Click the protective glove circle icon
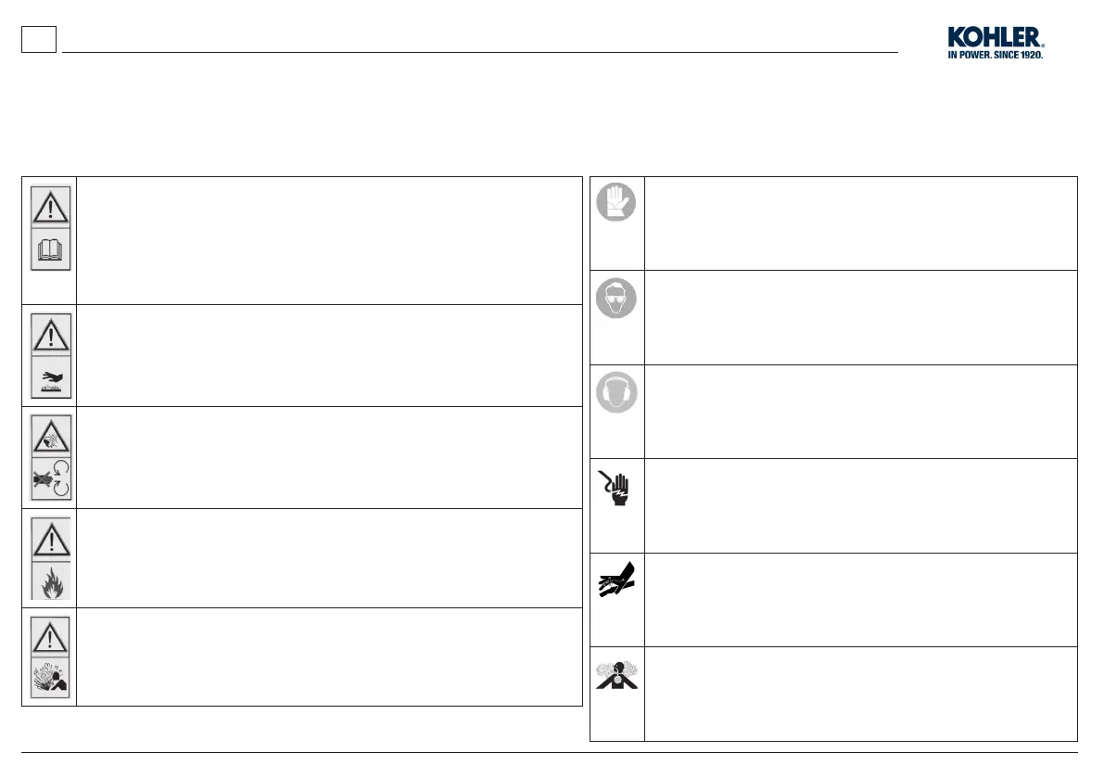Image resolution: width=1104 pixels, height=778 pixels. point(616,202)
